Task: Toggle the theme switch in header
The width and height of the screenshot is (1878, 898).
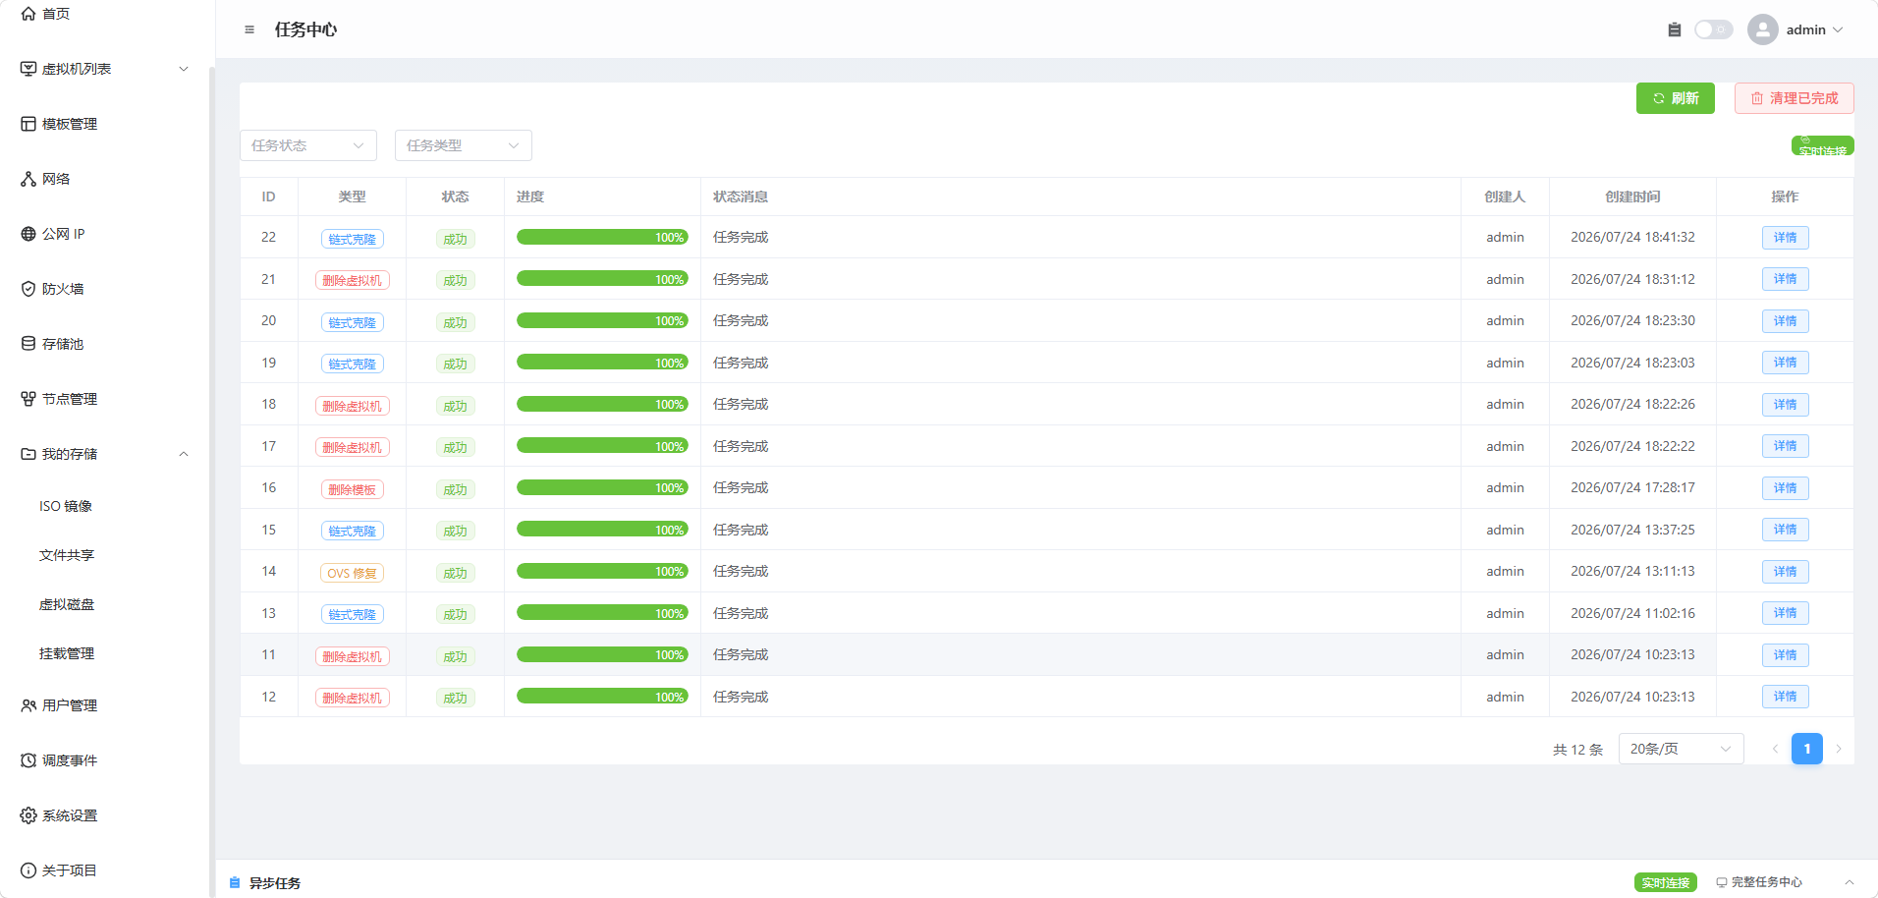Action: (1714, 29)
